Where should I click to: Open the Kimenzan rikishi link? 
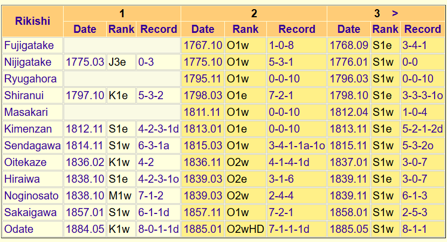click(x=28, y=129)
